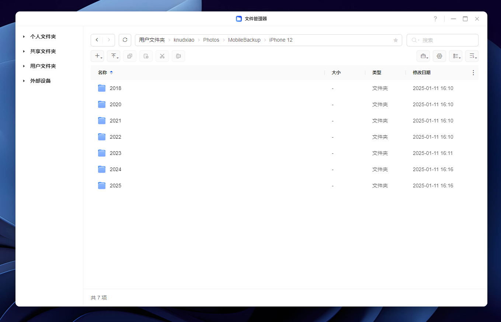Screen dimensions: 501x322
Task: Select the folder name 2018
Action: pyautogui.click(x=115, y=88)
